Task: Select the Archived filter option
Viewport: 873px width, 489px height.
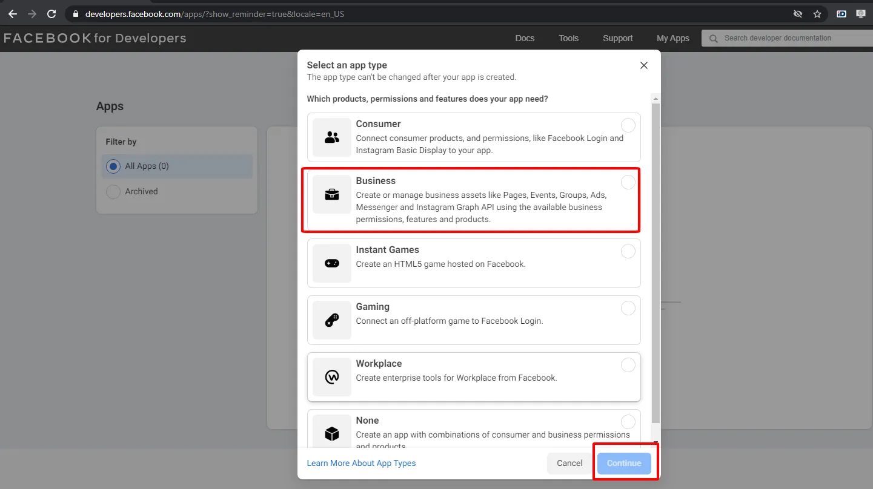Action: [x=113, y=192]
